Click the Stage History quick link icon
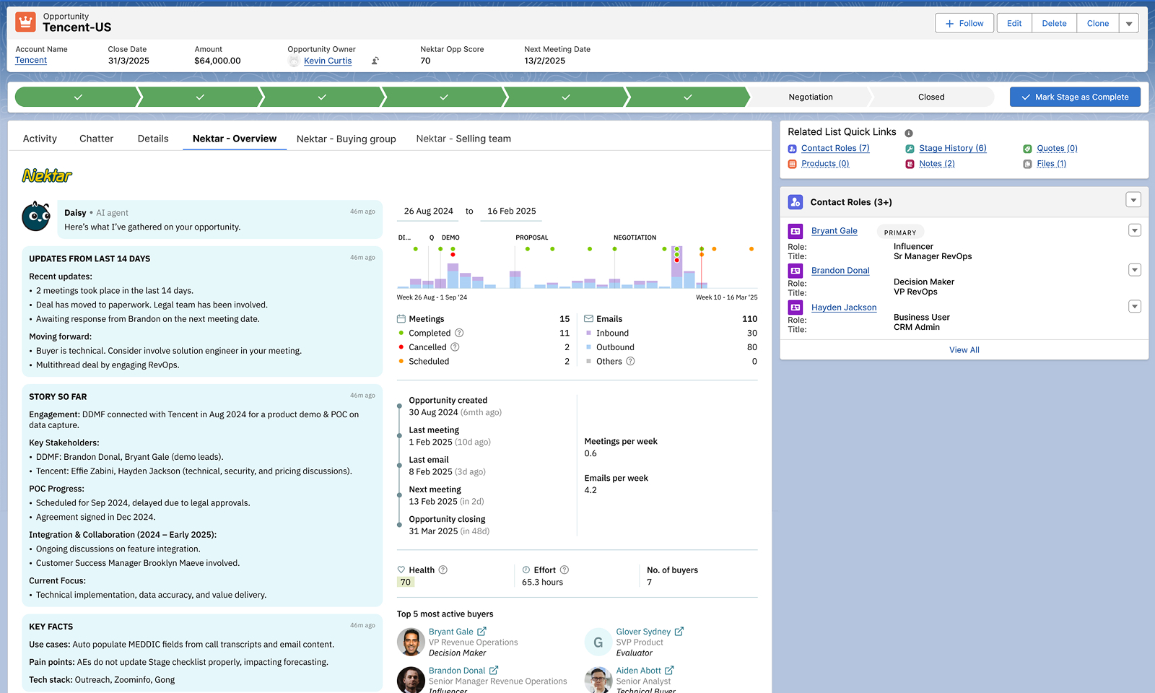Screen dimensions: 1155x693 [x=910, y=149]
